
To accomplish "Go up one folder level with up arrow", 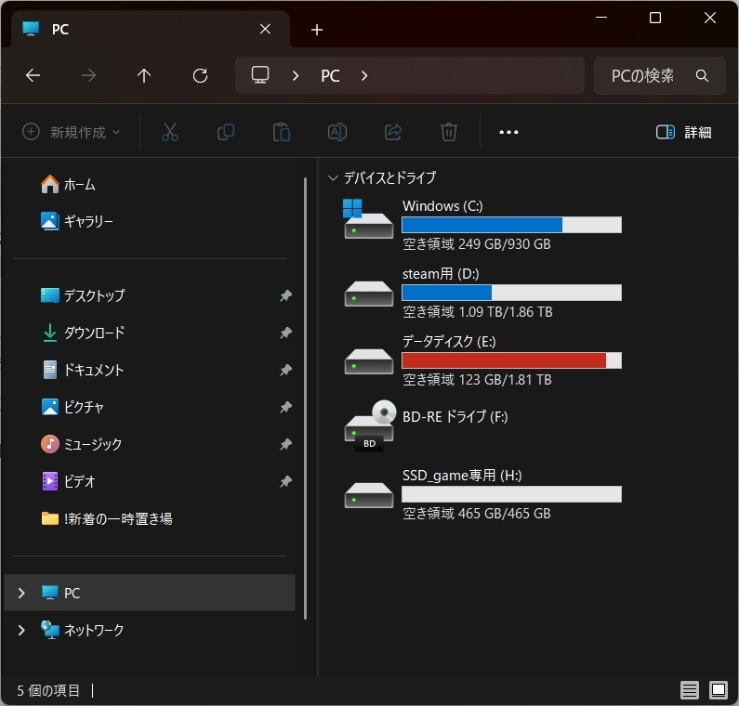I will point(144,76).
